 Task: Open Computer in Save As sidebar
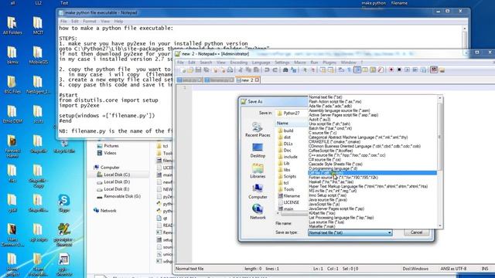coord(258,192)
